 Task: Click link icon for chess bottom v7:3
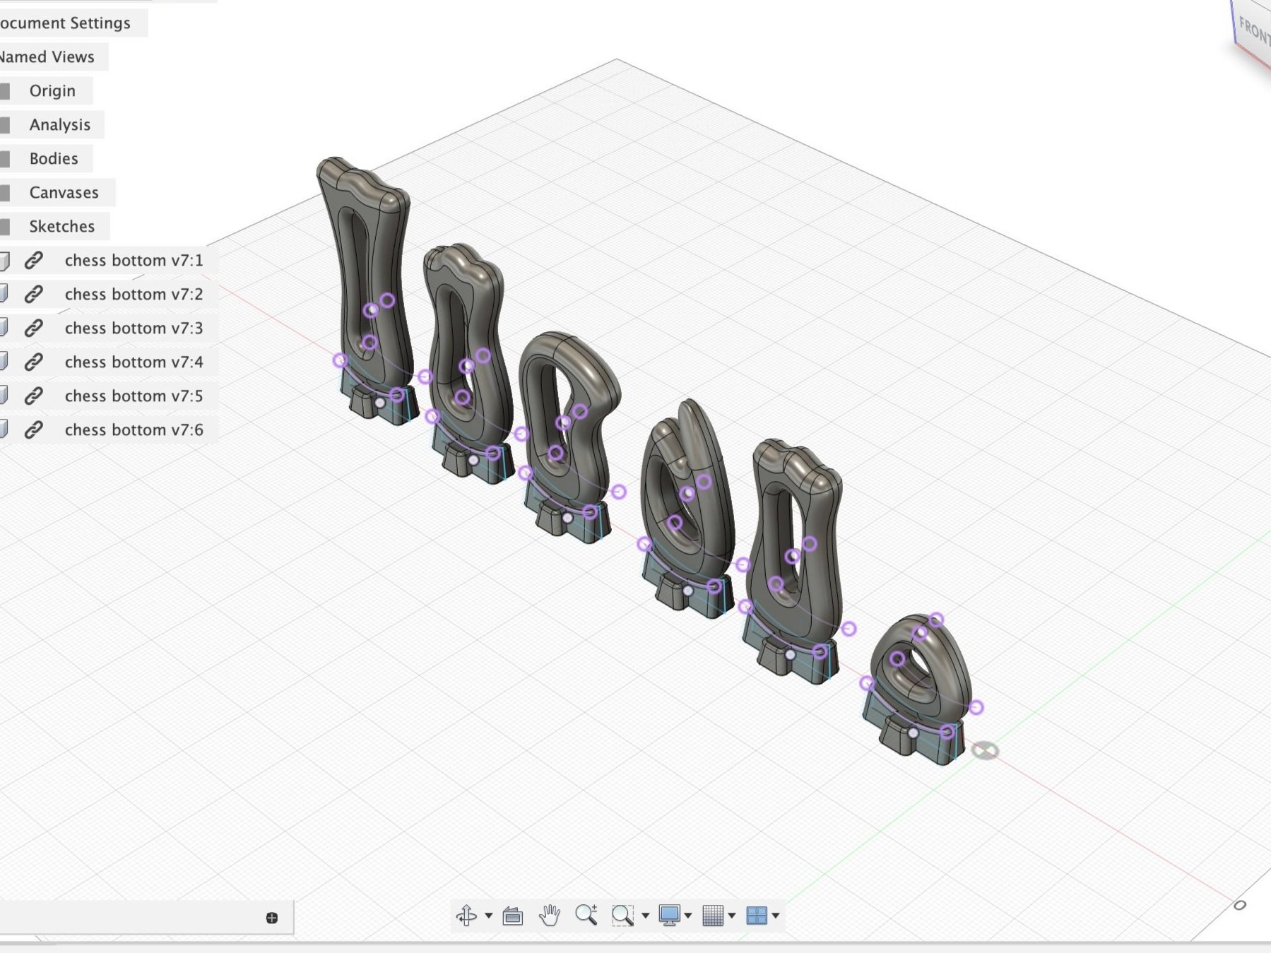coord(33,328)
